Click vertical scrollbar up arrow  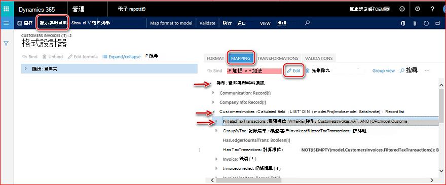click(441, 85)
